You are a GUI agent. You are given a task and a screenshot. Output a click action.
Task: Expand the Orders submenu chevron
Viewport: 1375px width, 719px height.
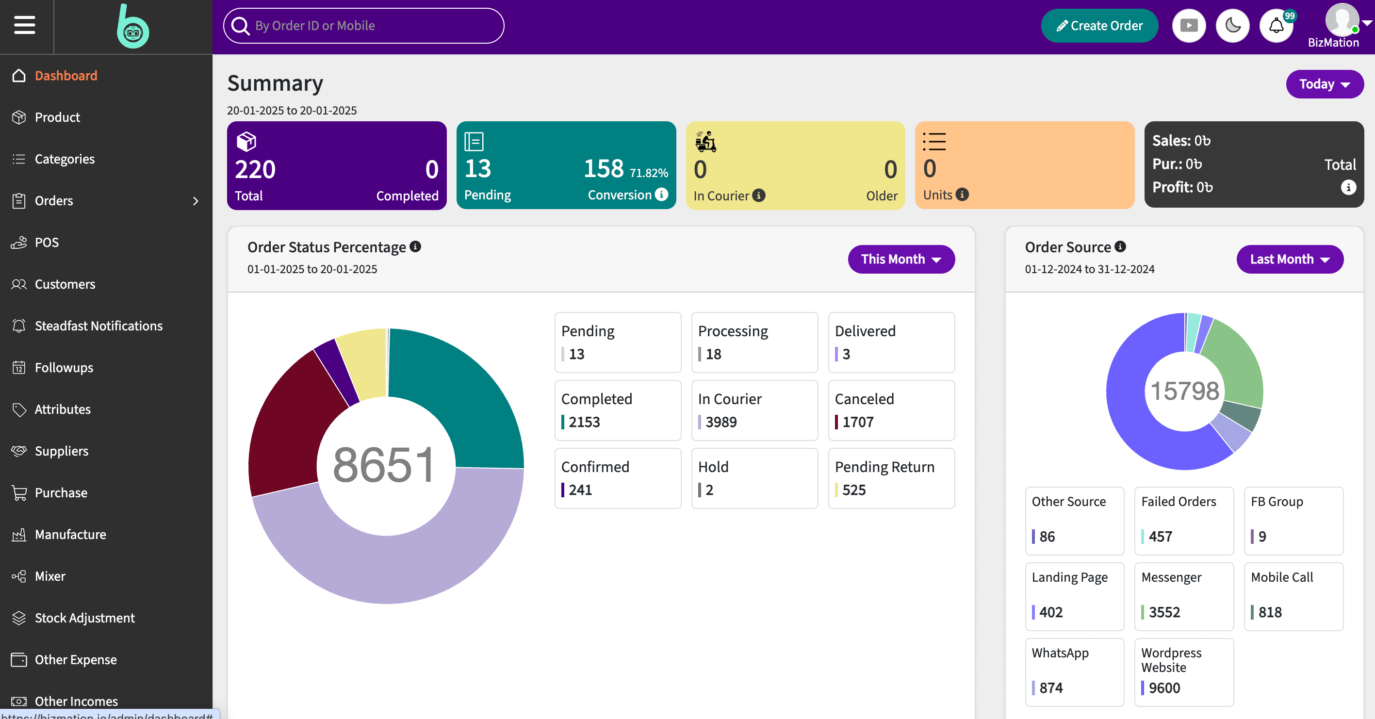(x=196, y=201)
